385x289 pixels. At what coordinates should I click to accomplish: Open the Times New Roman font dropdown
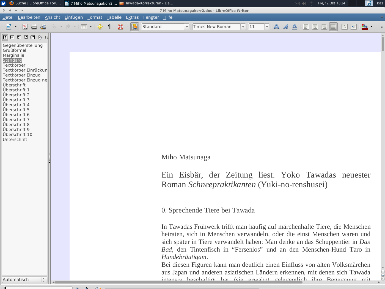[243, 27]
